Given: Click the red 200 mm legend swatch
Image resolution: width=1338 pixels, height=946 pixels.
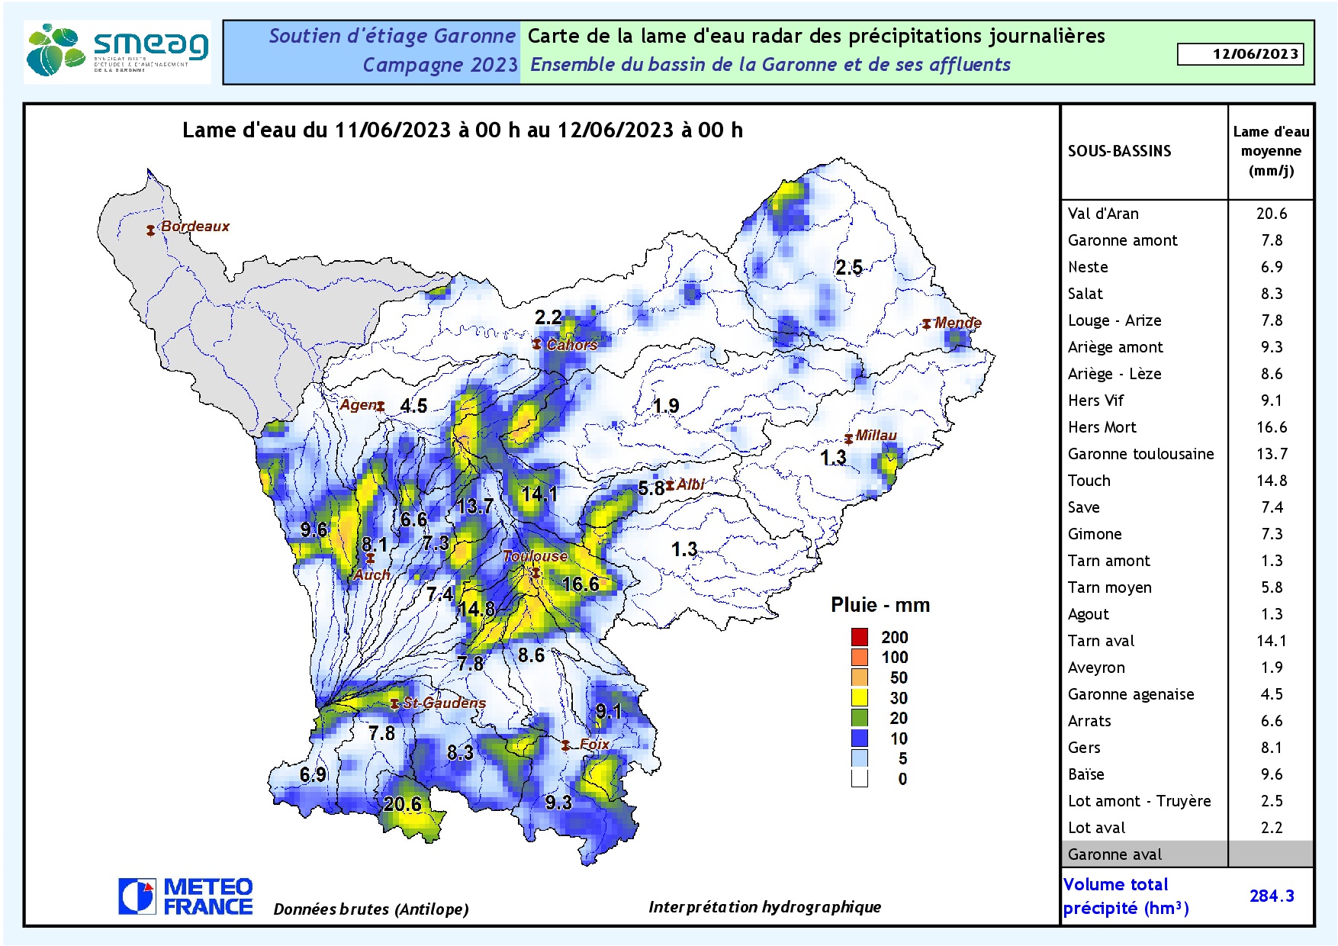Looking at the screenshot, I should point(860,637).
